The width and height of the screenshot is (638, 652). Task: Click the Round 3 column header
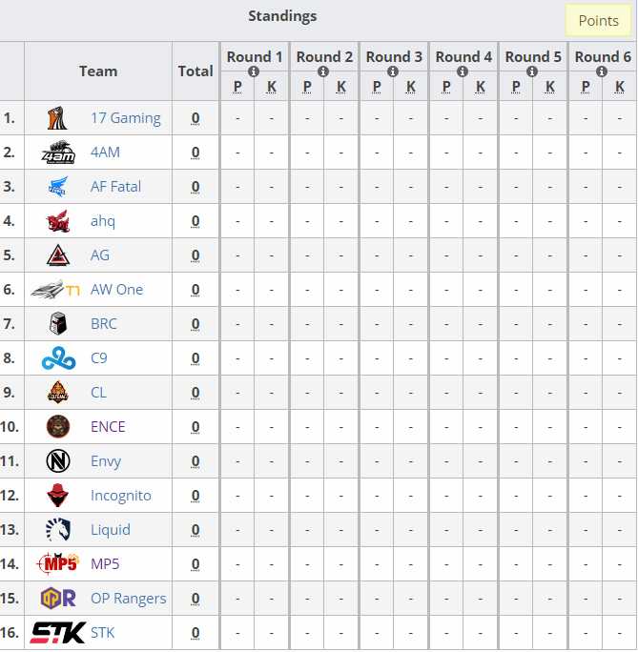click(x=393, y=56)
